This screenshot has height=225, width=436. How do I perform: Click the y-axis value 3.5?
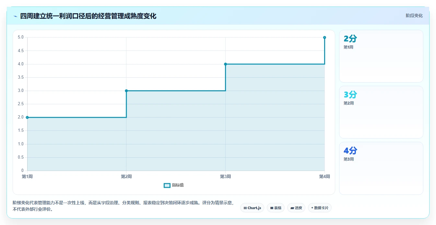20,77
